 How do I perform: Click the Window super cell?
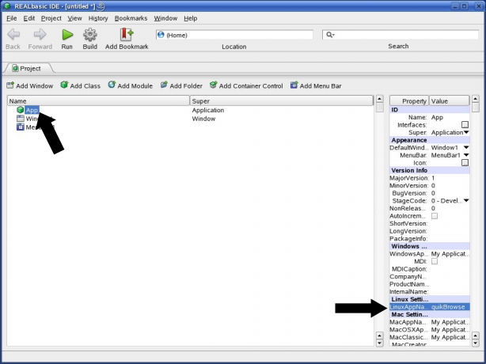tap(203, 119)
